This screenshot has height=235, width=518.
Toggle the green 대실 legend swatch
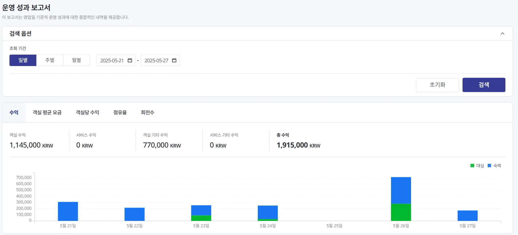473,166
